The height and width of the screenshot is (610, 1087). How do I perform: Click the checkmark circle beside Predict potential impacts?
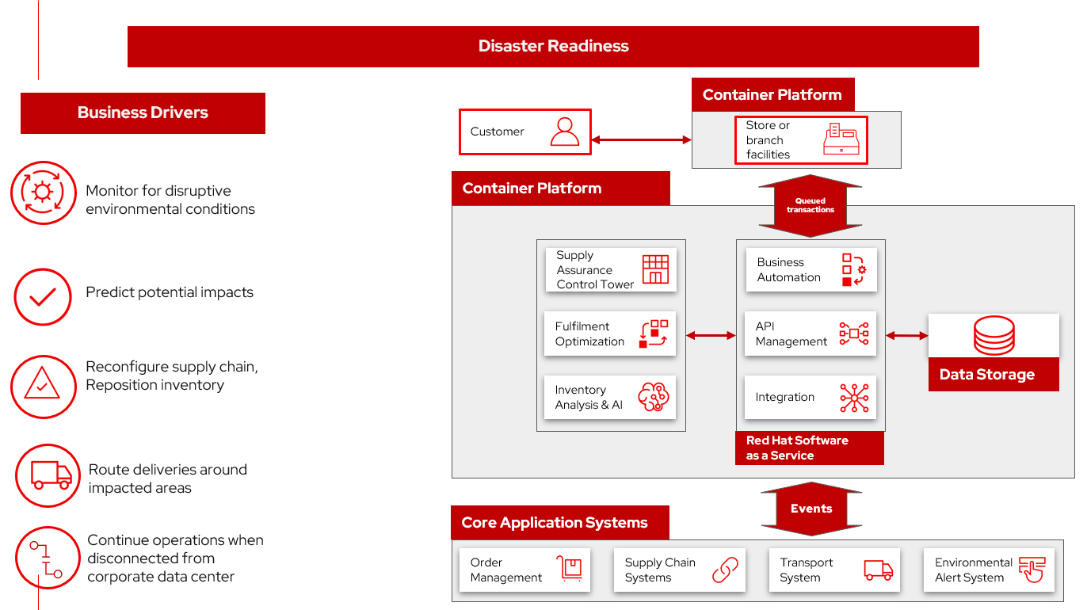click(43, 297)
